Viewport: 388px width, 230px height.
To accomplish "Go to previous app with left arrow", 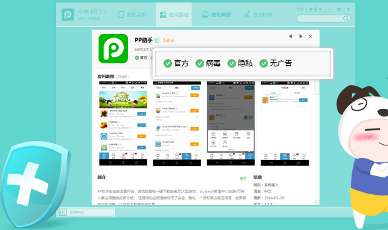I will tap(291, 36).
